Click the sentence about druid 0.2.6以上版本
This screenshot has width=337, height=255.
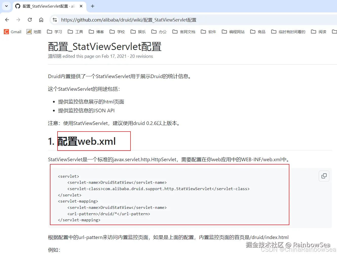(115, 123)
